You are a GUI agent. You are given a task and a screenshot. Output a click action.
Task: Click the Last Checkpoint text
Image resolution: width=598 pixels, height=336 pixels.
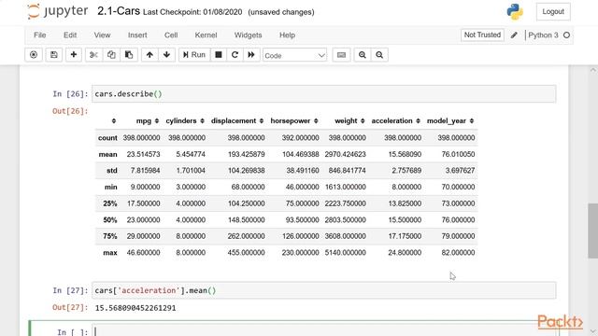[192, 12]
